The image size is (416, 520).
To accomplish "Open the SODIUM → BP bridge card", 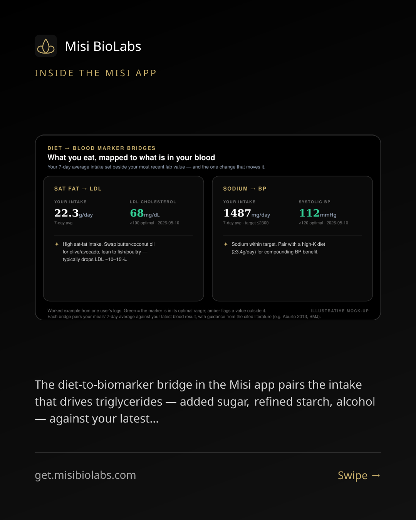I will point(292,238).
